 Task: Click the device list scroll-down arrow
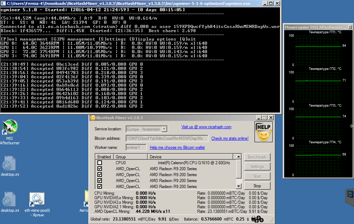point(239,186)
